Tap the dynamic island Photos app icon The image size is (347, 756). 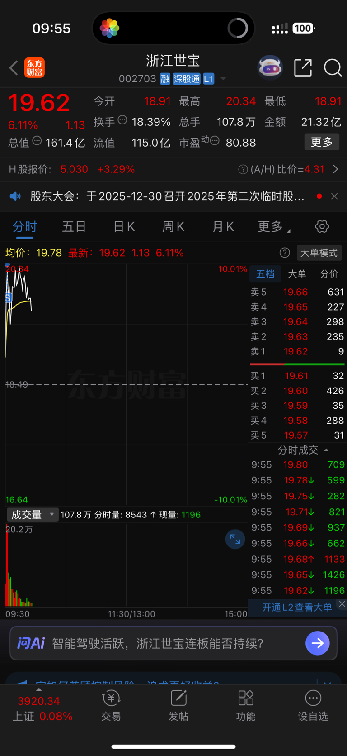[109, 28]
